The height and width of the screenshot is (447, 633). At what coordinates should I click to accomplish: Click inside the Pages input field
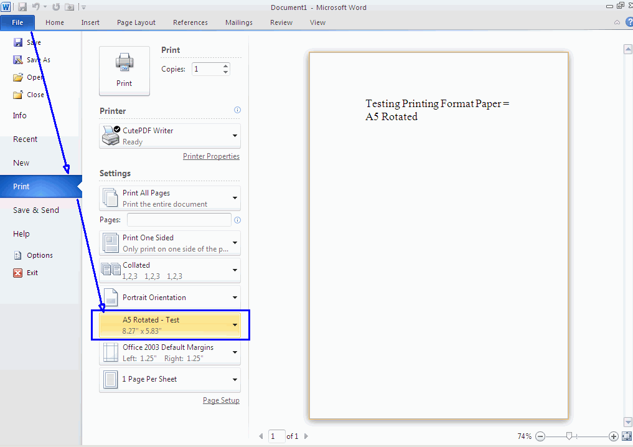coord(179,219)
